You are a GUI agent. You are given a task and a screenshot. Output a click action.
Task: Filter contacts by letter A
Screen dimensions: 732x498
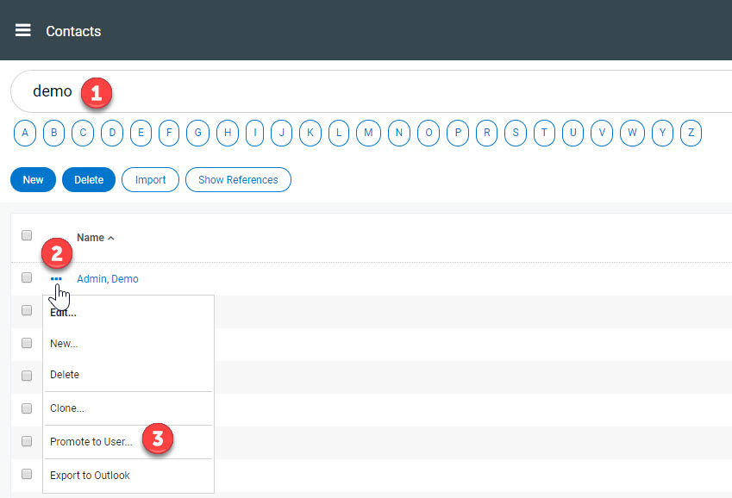[24, 133]
